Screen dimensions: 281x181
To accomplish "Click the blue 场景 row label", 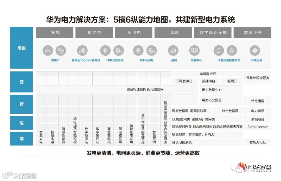I will click(22, 48).
